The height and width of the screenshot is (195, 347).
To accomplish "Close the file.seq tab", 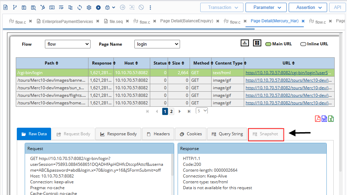I will 127,21.
